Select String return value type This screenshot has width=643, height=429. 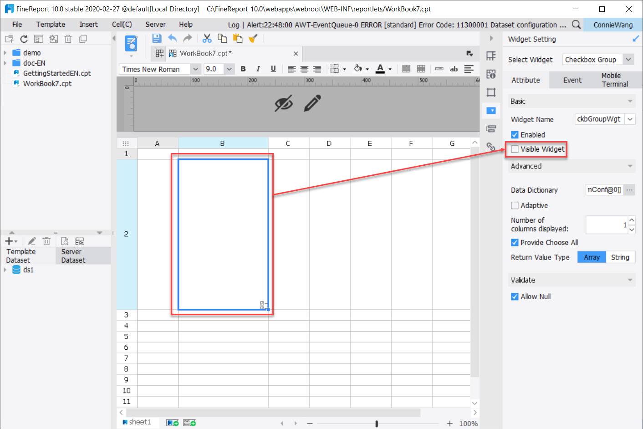pos(620,257)
